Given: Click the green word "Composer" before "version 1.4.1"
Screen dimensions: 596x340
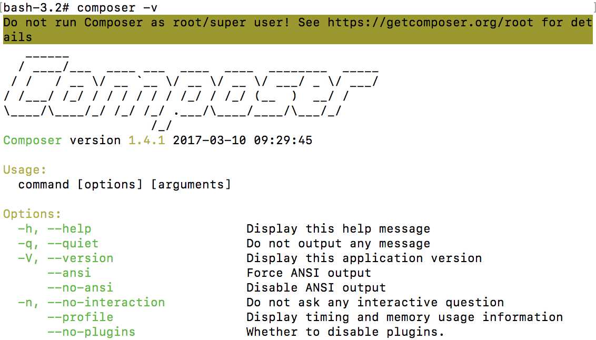Looking at the screenshot, I should tap(32, 141).
